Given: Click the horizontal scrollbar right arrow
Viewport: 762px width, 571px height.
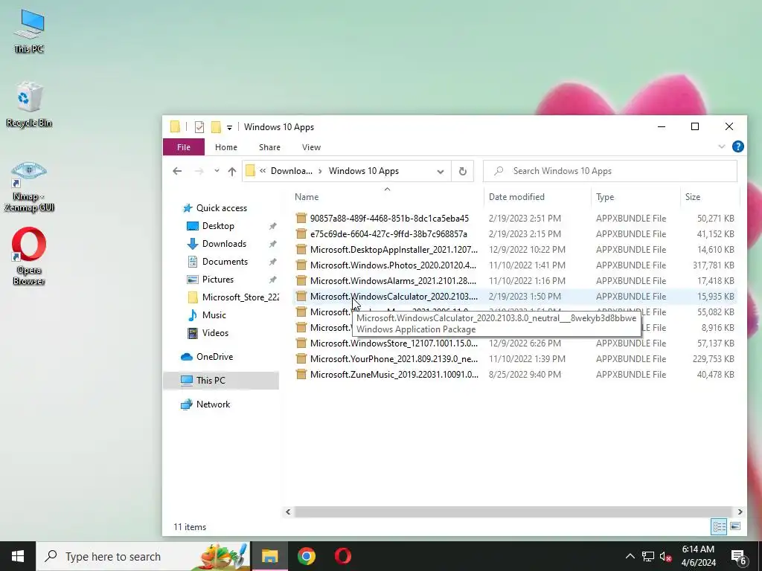Looking at the screenshot, I should pos(740,512).
